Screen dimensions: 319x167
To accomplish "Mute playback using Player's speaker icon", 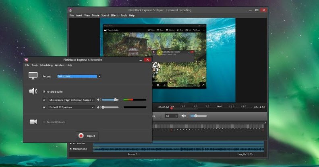I will click(184, 116).
